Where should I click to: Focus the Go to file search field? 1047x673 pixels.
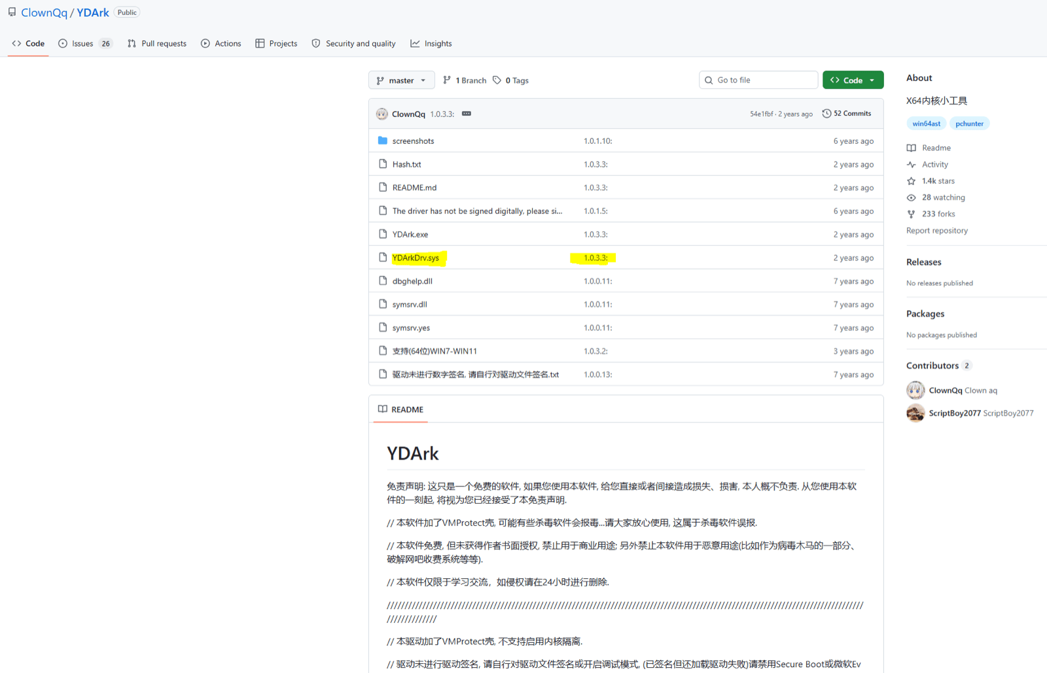pyautogui.click(x=758, y=80)
